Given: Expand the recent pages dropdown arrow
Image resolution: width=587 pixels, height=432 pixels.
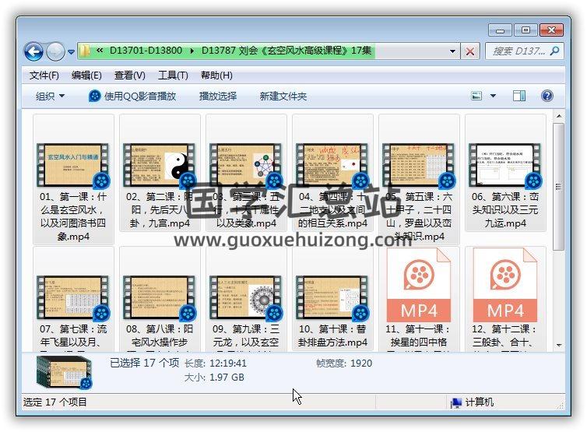Looking at the screenshot, I should coord(71,52).
